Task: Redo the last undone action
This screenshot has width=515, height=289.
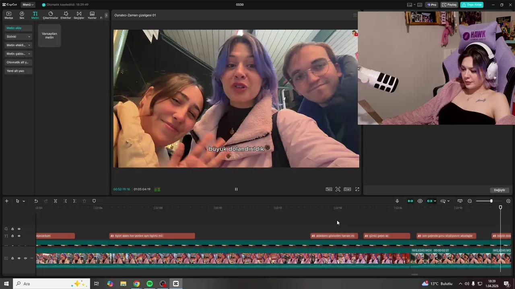Action: [45, 201]
